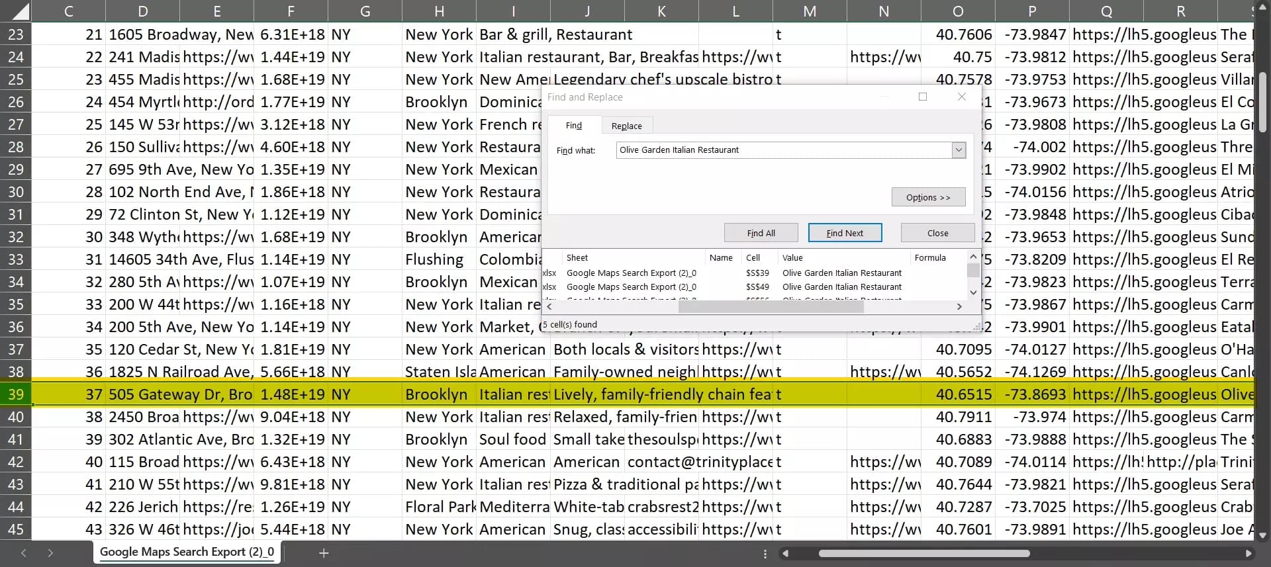Open Google Maps Search Export (2)_0 sheet tab
This screenshot has height=567, width=1271.
(187, 552)
